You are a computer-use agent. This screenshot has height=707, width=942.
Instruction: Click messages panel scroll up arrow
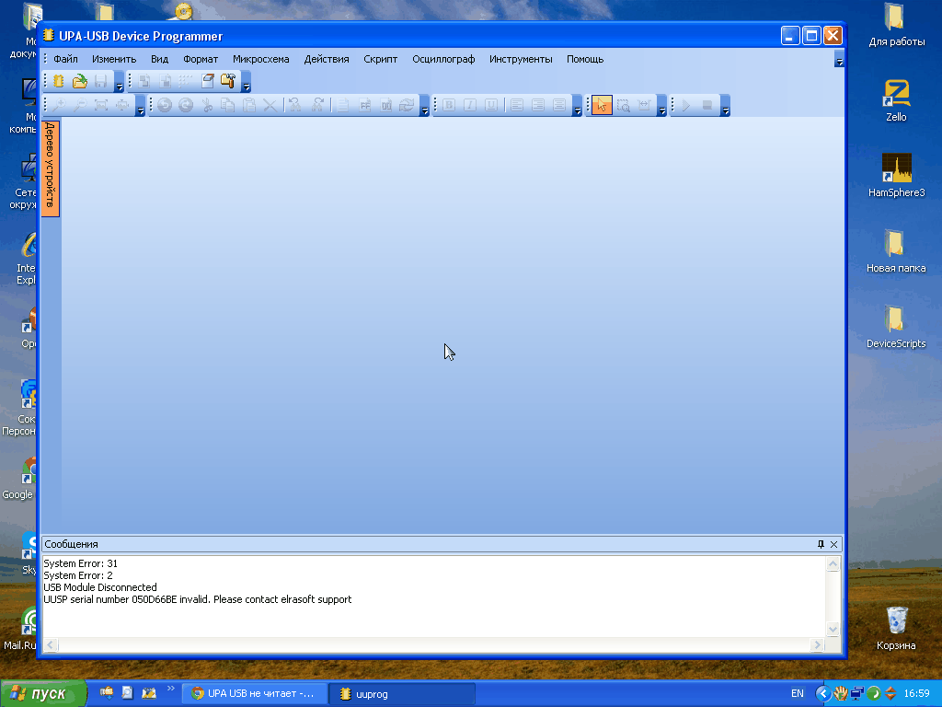click(x=833, y=564)
